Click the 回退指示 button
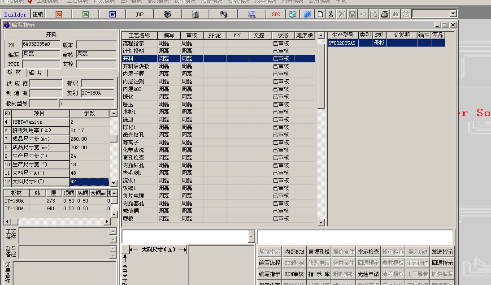 [x=442, y=263]
